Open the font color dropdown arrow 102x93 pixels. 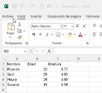[85, 34]
